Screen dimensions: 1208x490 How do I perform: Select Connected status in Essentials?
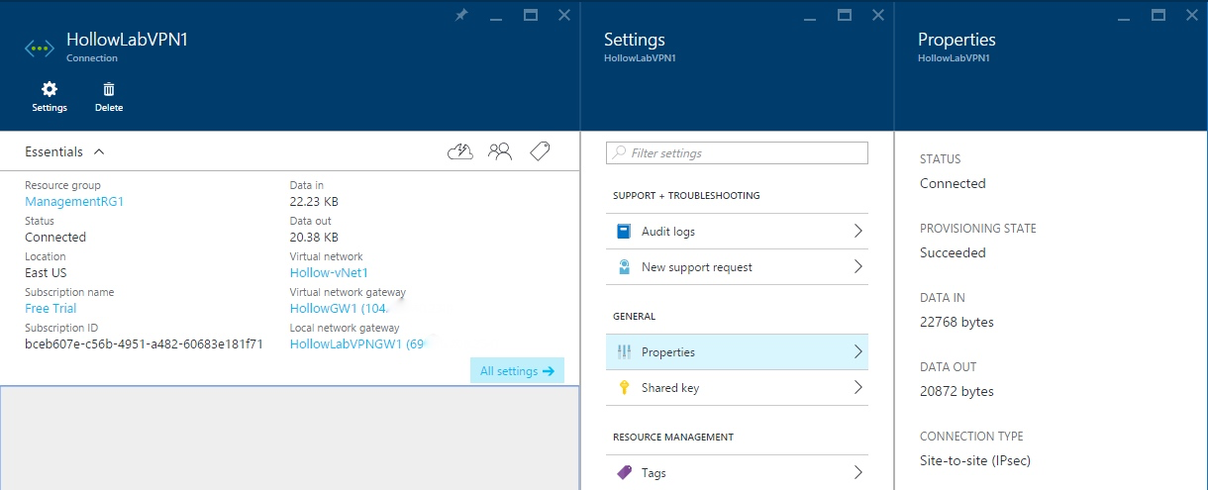pos(55,238)
